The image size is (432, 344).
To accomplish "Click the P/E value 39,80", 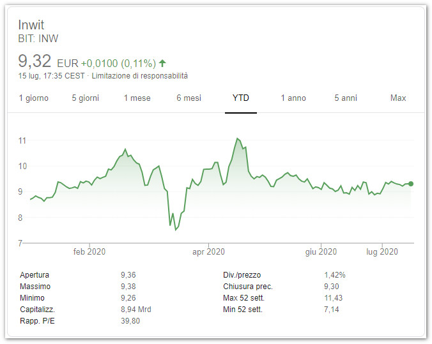I will pos(130,321).
